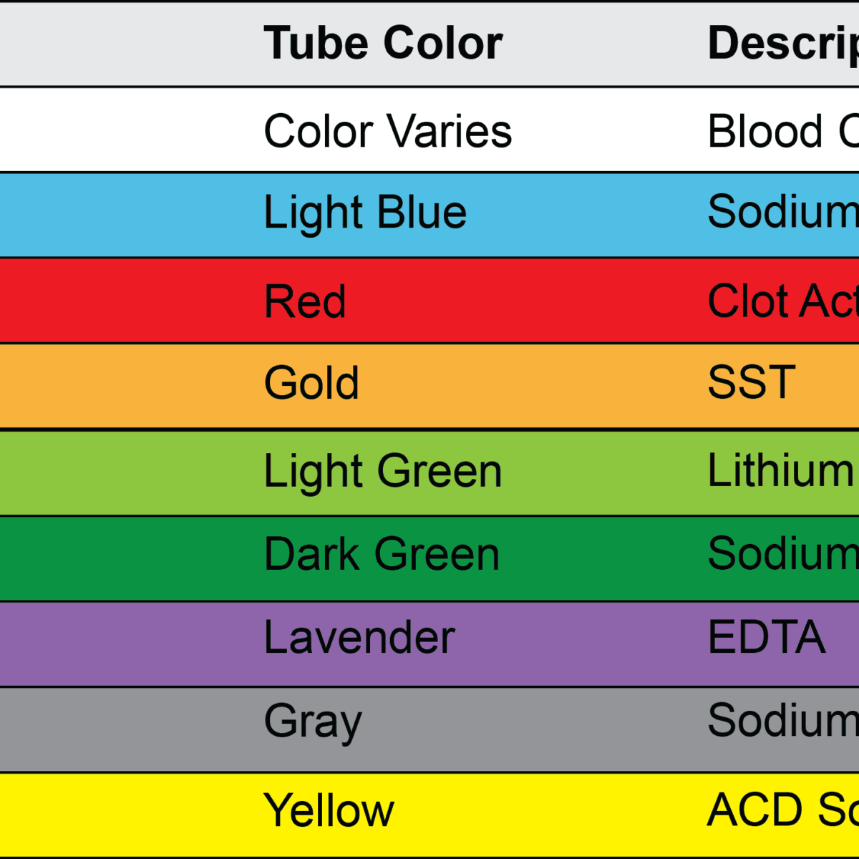Select the Light Blue tube label
This screenshot has width=859, height=859.
(x=365, y=213)
